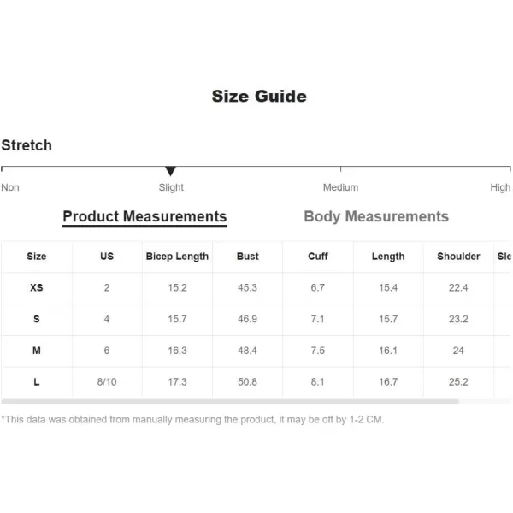Click the horizontal table scrollbar
513x513 pixels.
[230, 401]
